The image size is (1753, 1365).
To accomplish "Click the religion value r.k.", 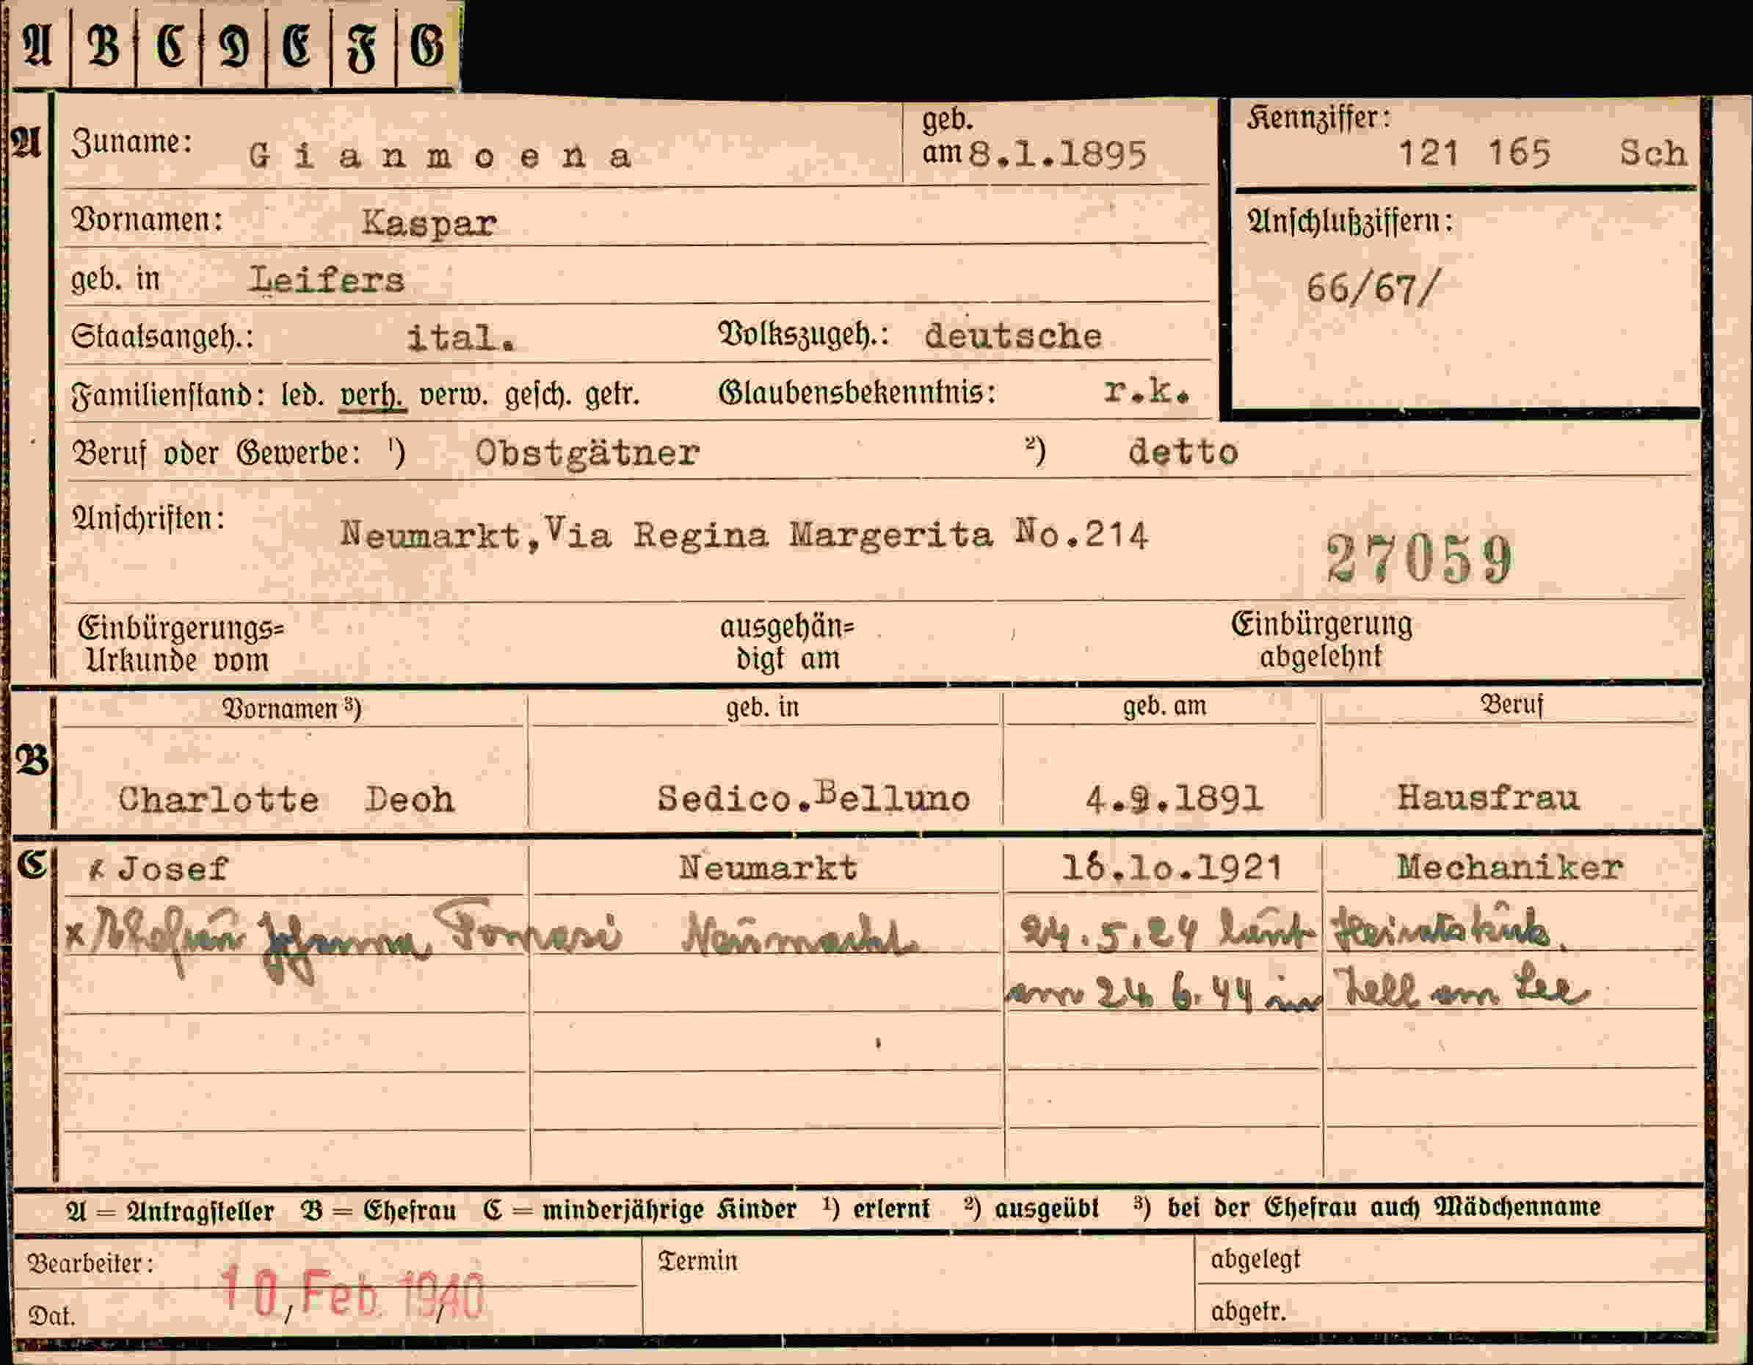I will click(1147, 391).
